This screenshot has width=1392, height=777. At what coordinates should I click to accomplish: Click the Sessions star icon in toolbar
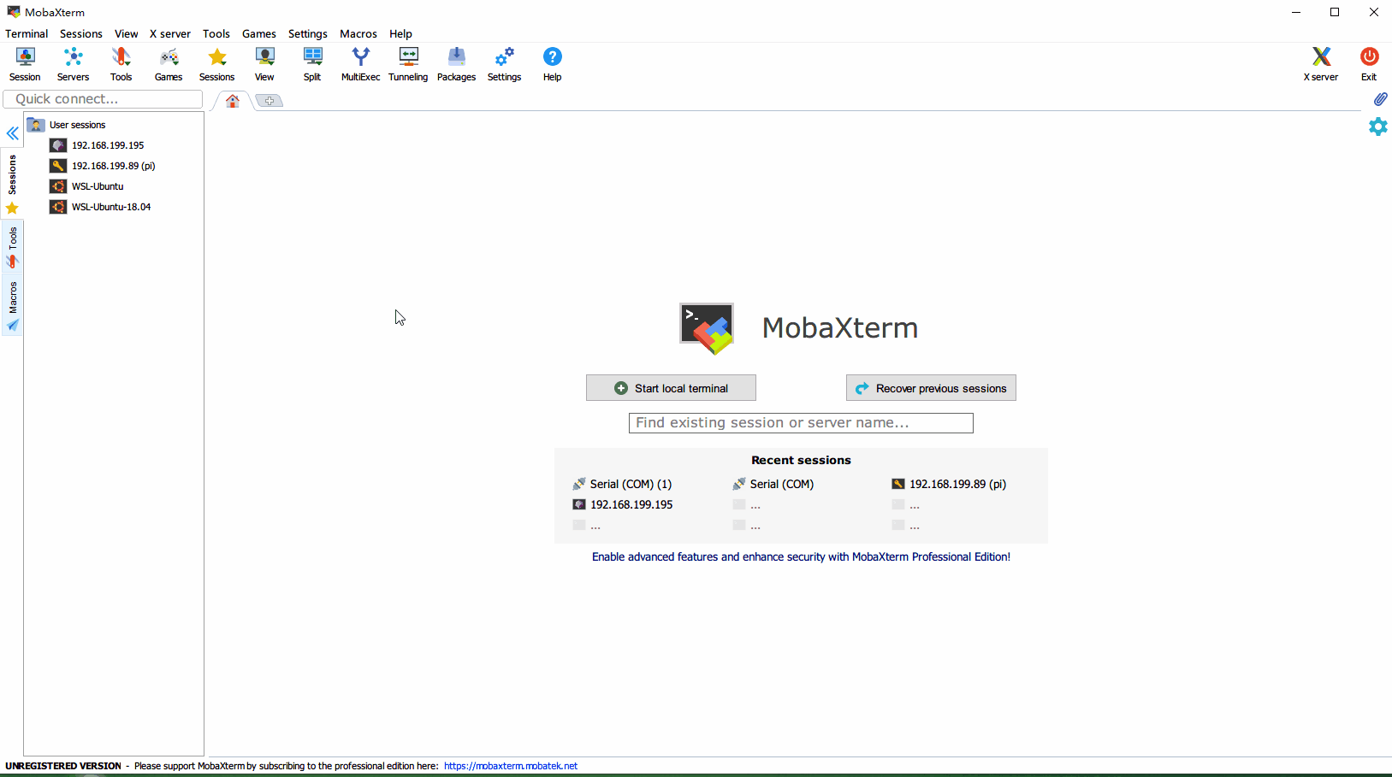coord(216,65)
